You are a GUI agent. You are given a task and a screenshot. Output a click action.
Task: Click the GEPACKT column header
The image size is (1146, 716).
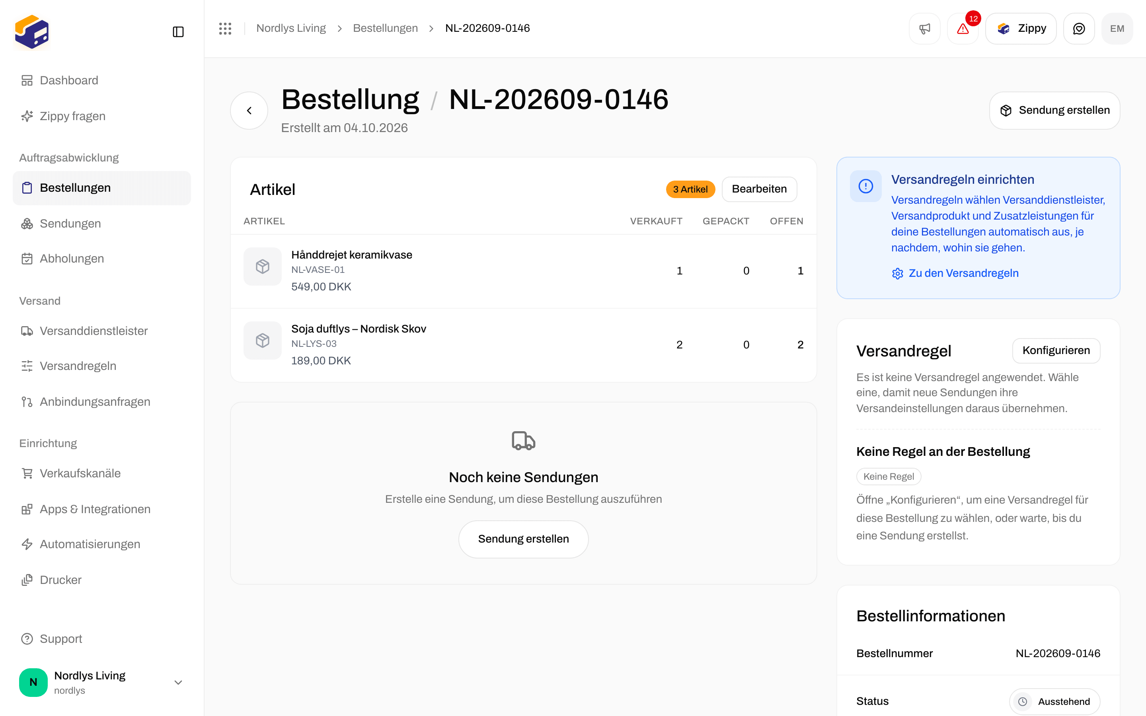[725, 221]
